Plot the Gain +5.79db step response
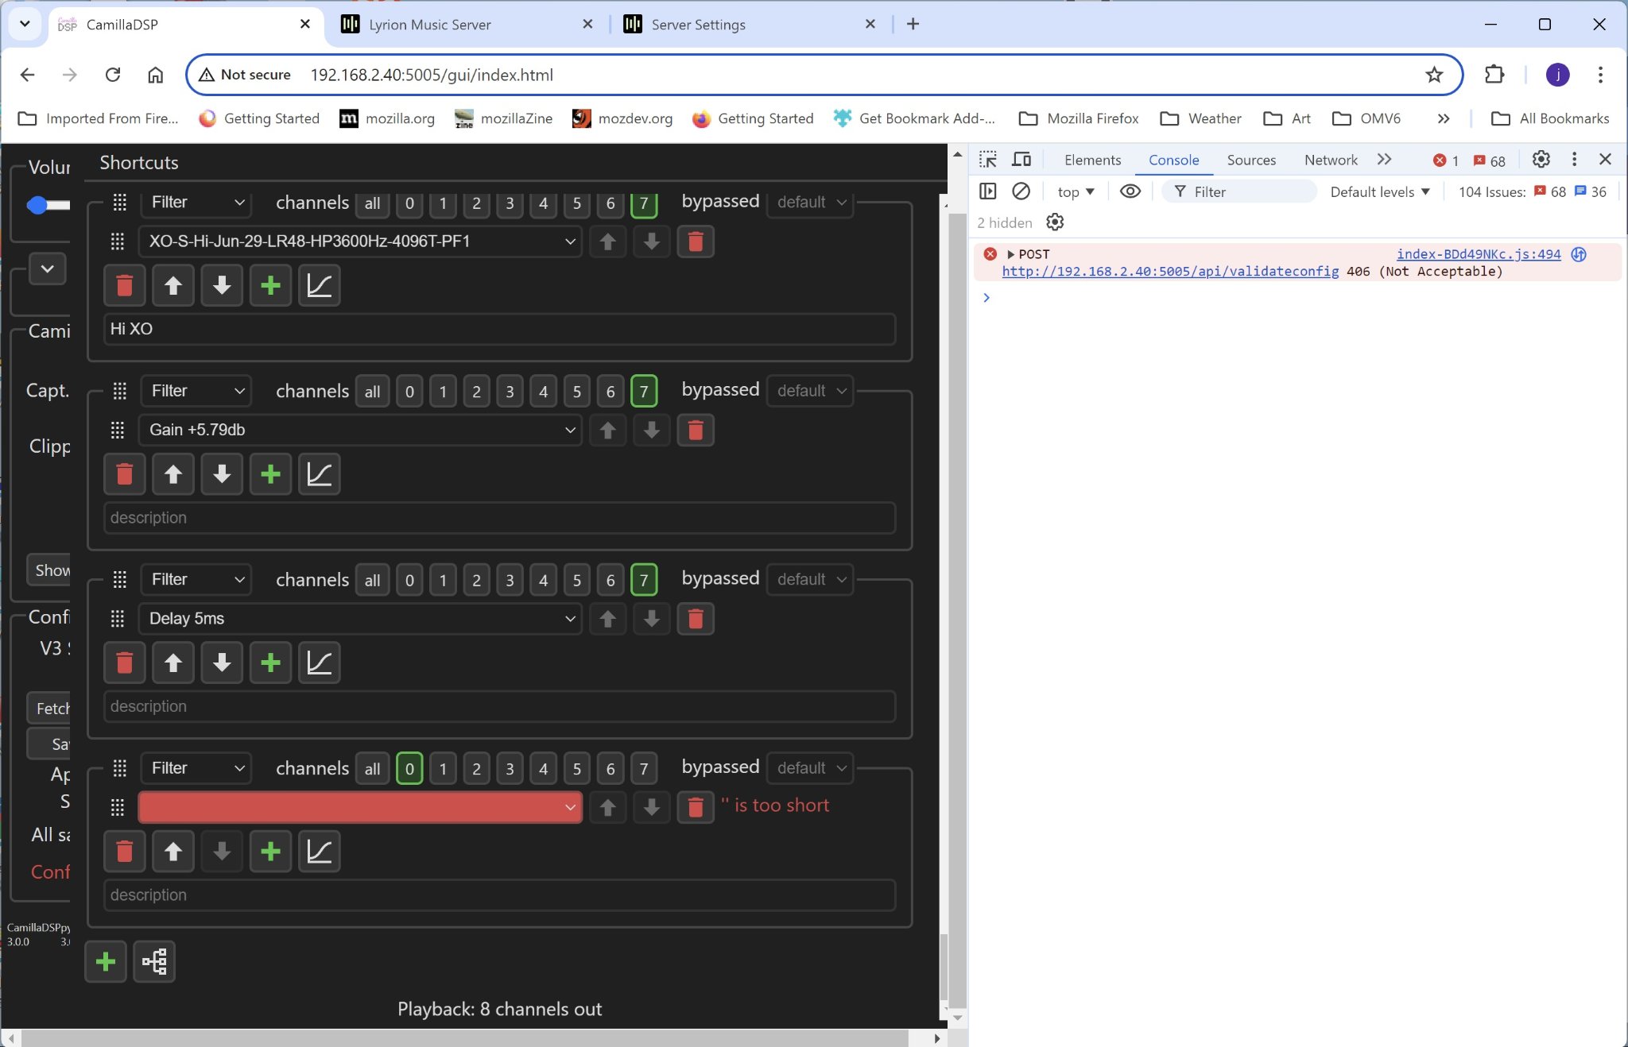This screenshot has height=1047, width=1628. click(x=319, y=474)
